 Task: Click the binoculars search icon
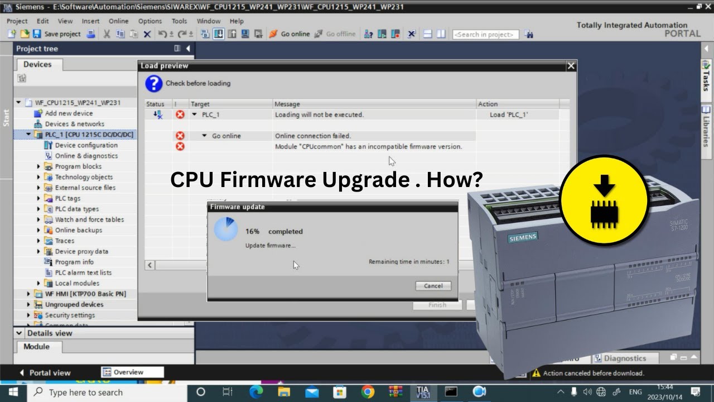(529, 34)
